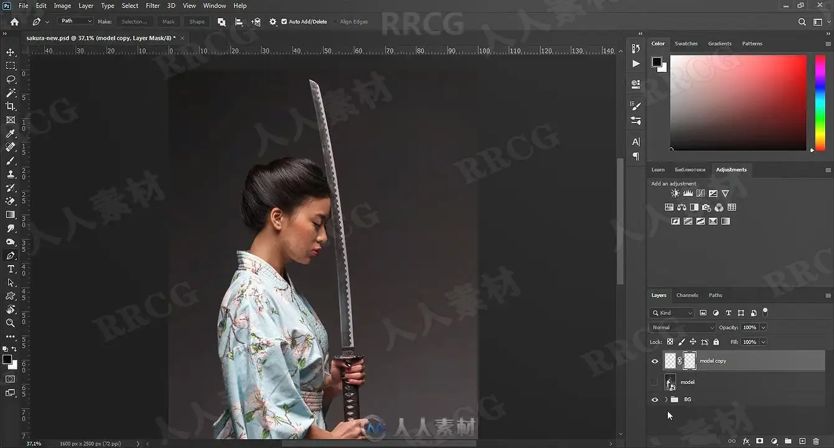Hide the model copy layer
The width and height of the screenshot is (834, 448).
655,361
